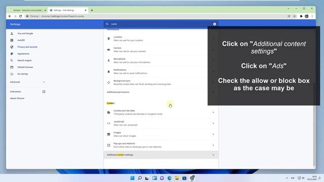The image size is (324, 182).
Task: Click the Chrome icon in taskbar
Action: (192, 178)
